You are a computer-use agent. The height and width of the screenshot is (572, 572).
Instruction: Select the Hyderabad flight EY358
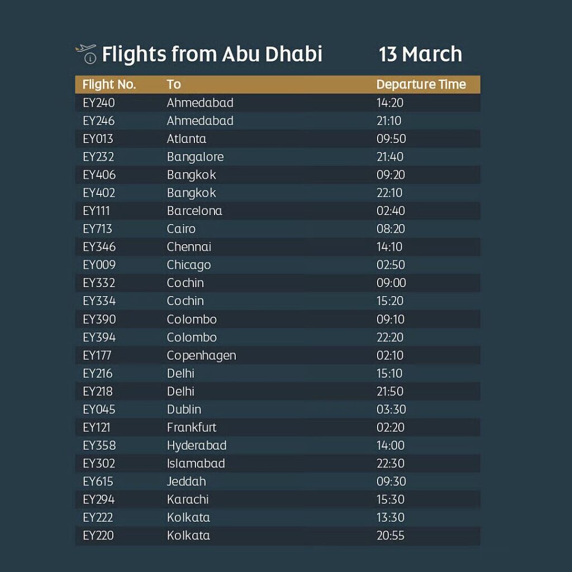[x=99, y=445]
